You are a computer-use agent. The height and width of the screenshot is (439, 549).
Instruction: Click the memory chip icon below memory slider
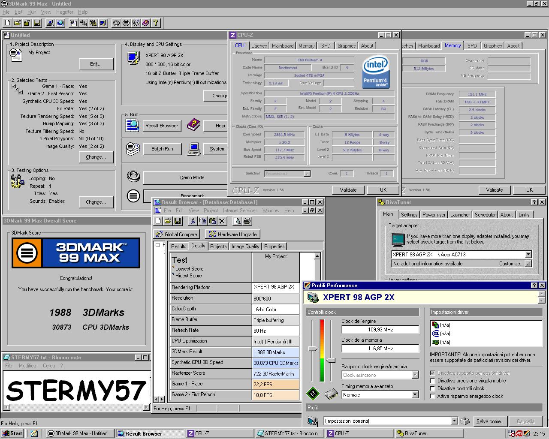pyautogui.click(x=331, y=393)
